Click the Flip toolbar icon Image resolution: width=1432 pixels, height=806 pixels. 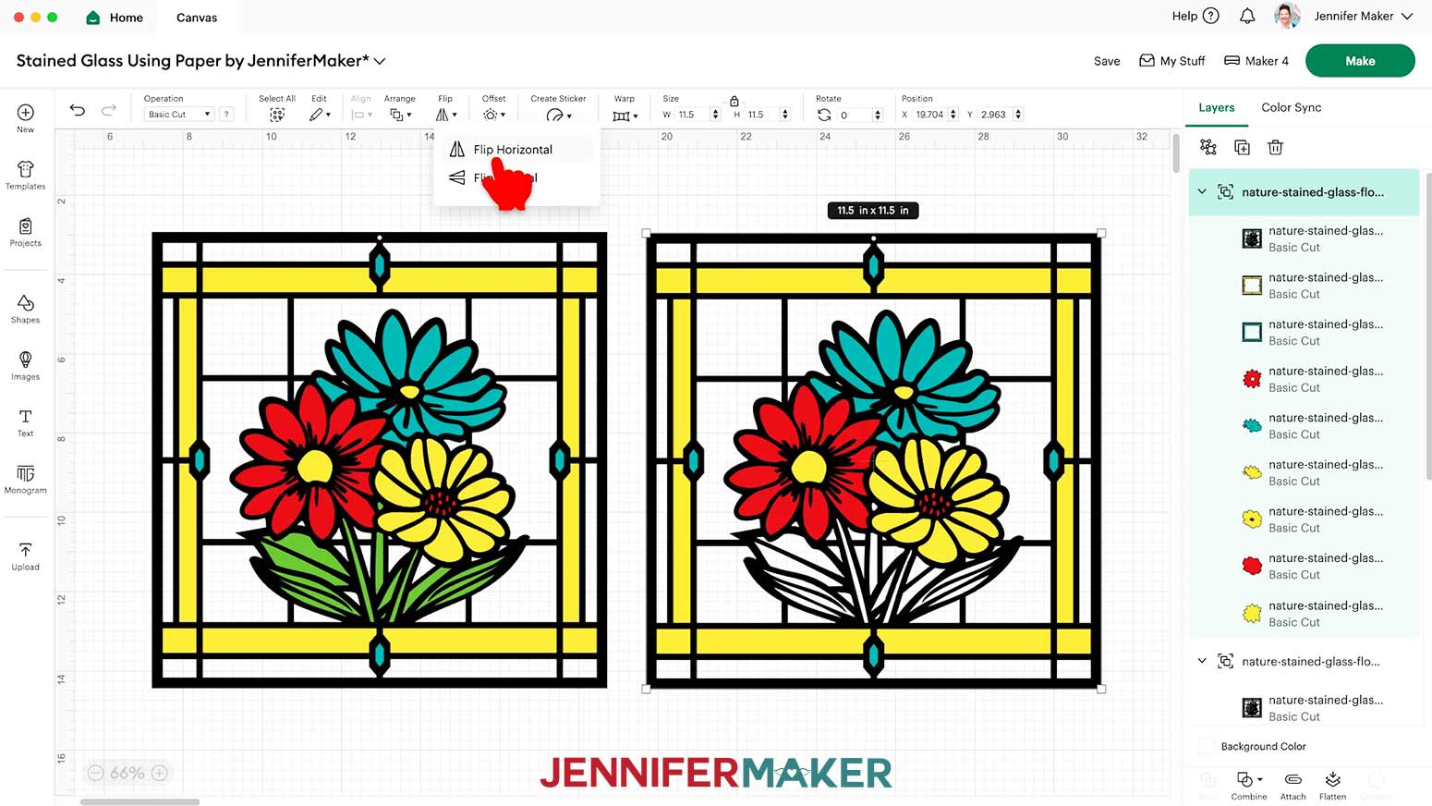point(445,115)
